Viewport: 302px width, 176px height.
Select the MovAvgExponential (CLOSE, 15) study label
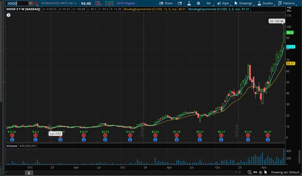pyautogui.click(x=150, y=9)
